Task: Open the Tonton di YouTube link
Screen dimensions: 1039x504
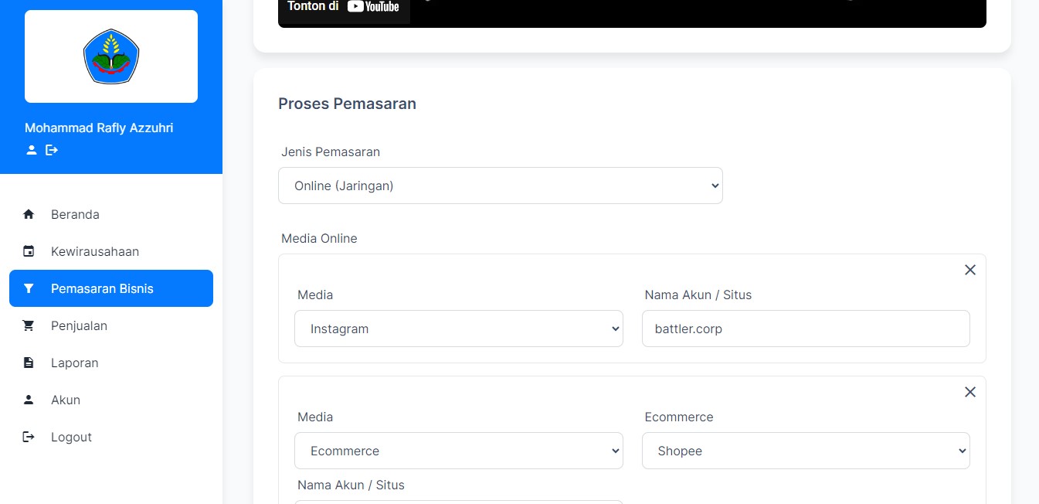Action: click(x=344, y=7)
